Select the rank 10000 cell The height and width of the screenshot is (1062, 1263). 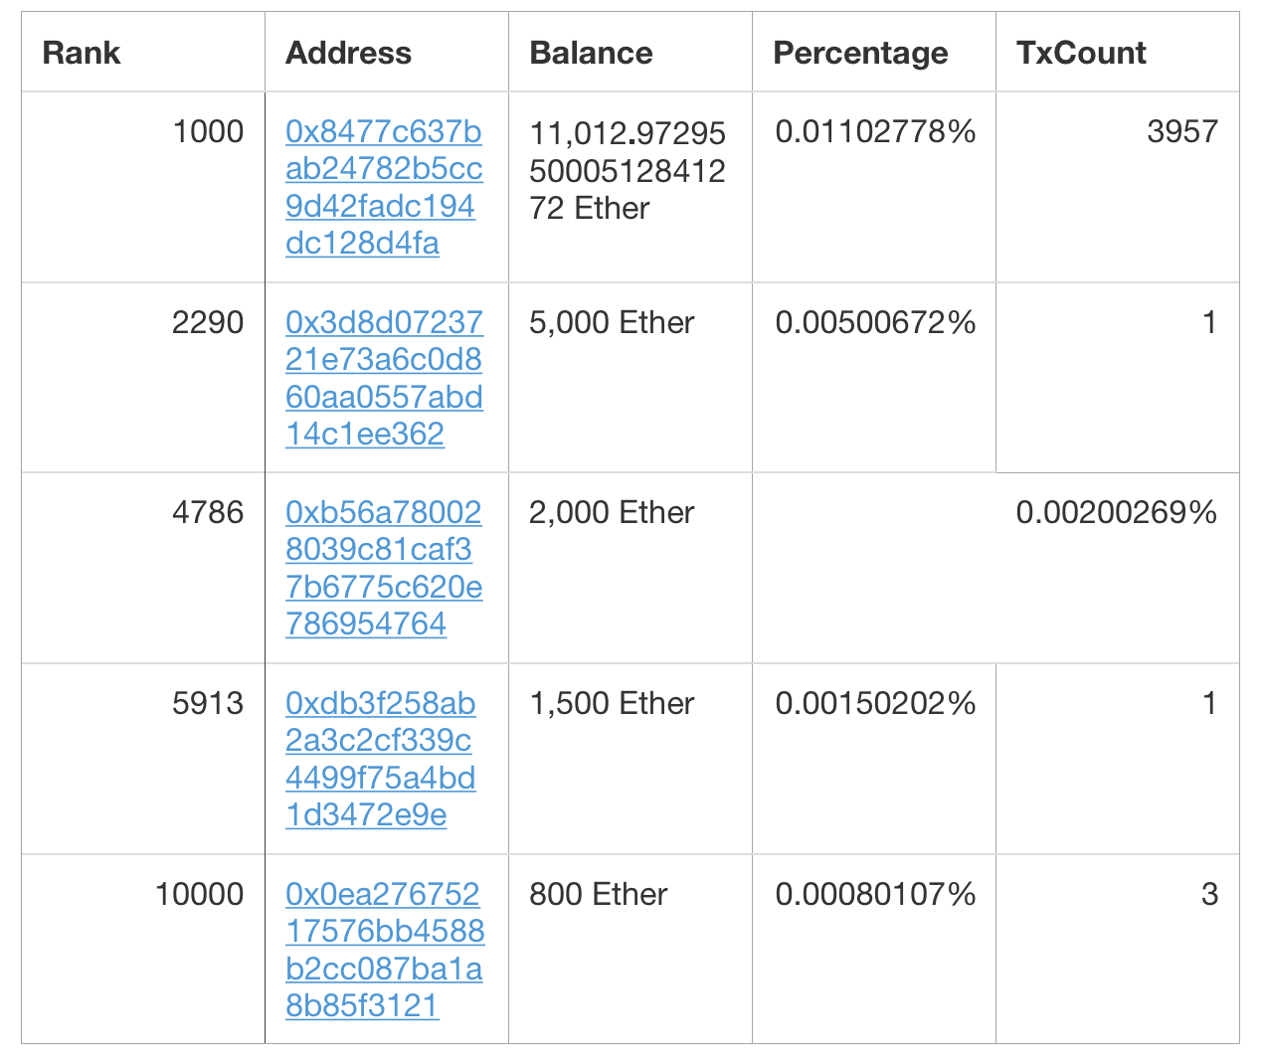(143, 949)
